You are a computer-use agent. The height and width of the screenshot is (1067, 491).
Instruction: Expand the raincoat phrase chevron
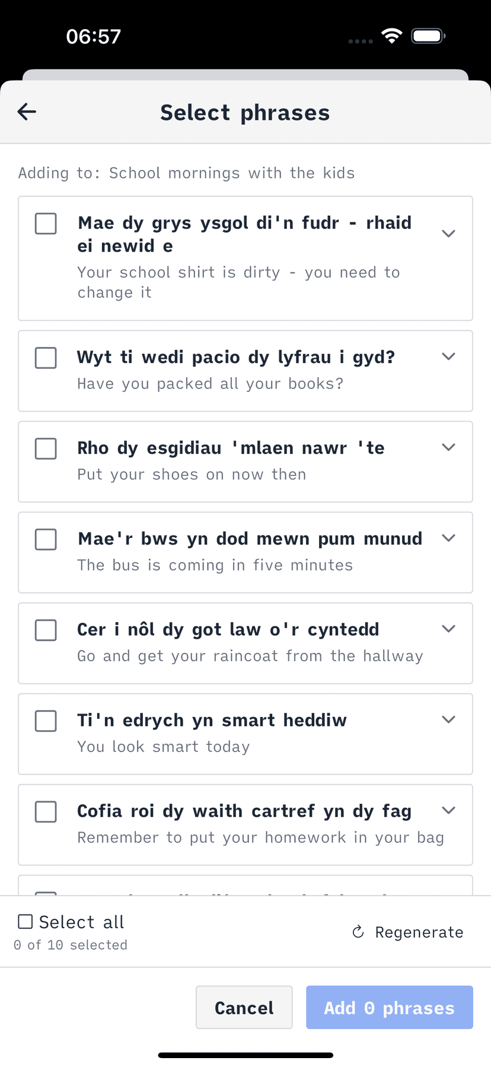pyautogui.click(x=449, y=629)
